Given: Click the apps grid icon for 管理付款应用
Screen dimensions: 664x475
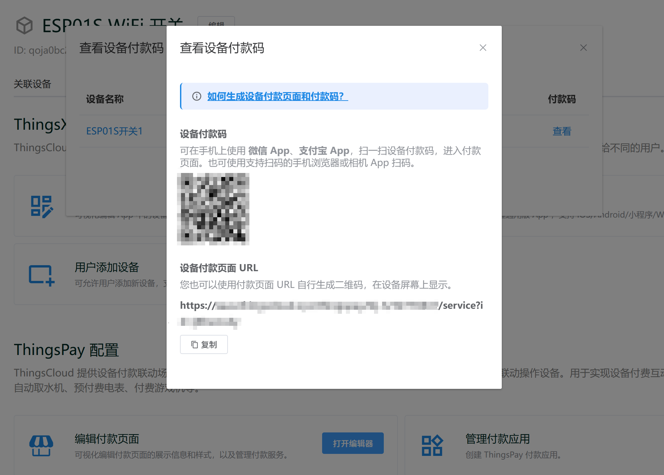Looking at the screenshot, I should (x=432, y=446).
